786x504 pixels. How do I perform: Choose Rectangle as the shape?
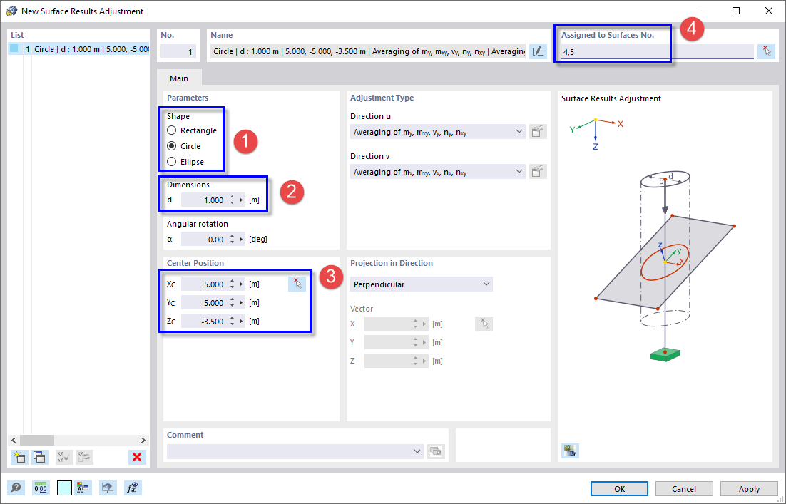pos(171,130)
